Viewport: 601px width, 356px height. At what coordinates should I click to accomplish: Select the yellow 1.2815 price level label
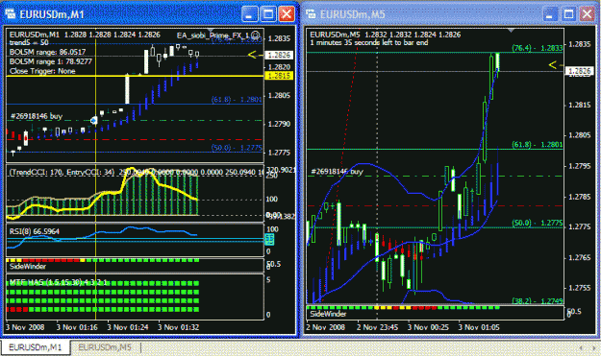(x=280, y=76)
